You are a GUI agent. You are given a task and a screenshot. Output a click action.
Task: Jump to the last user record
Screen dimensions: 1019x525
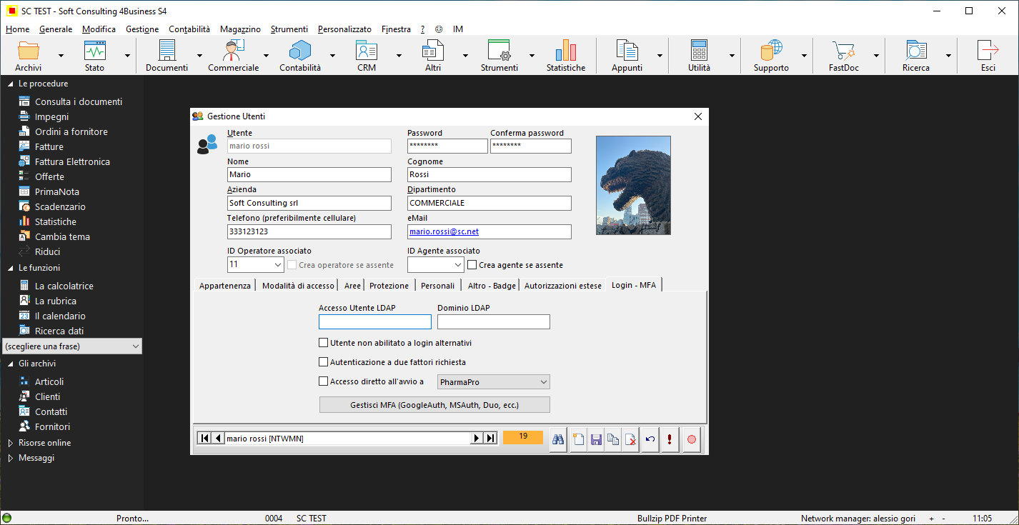[x=490, y=439]
